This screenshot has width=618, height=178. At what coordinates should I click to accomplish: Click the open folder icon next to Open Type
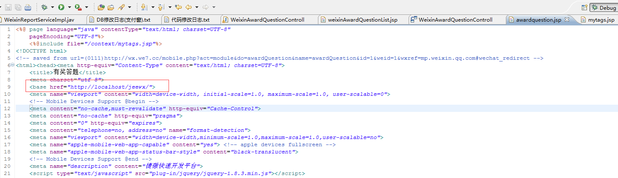(111, 7)
